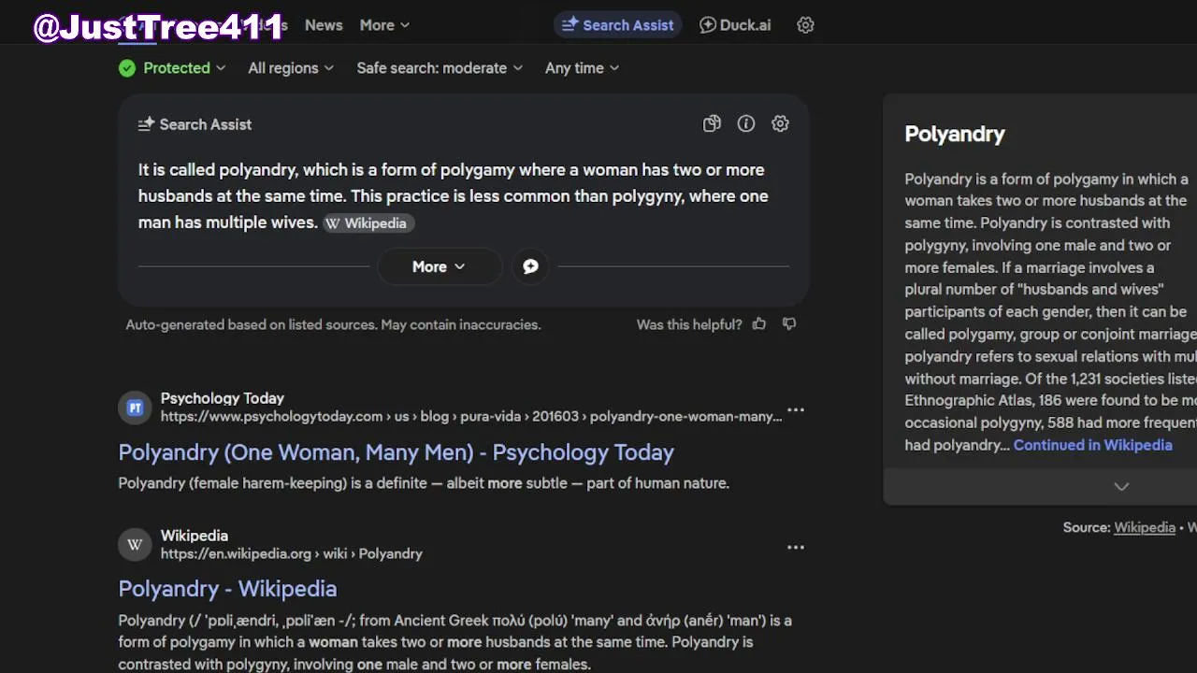1197x673 pixels.
Task: Expand the More search categories menu
Action: (384, 25)
